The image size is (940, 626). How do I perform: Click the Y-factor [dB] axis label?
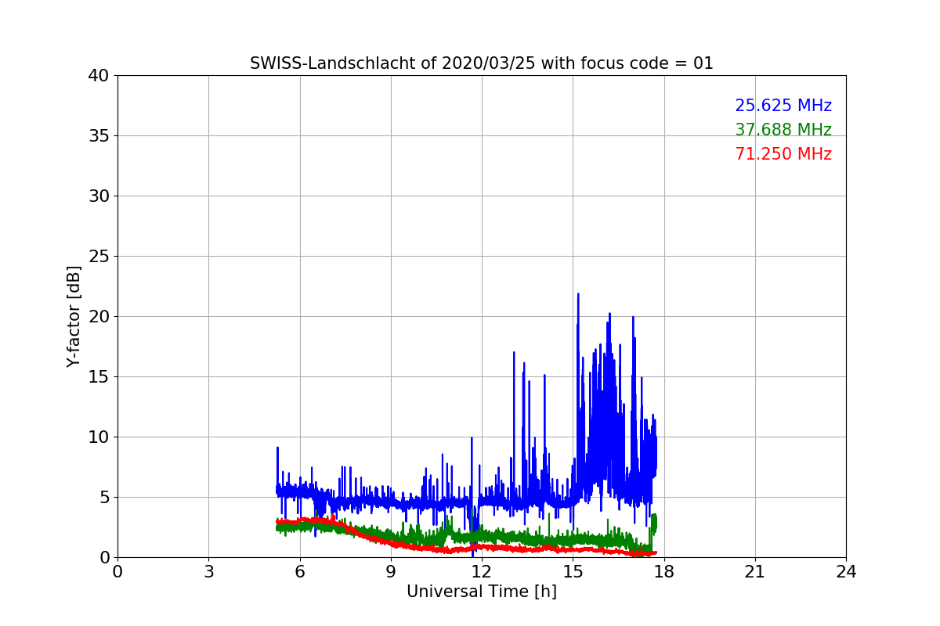[x=74, y=316]
